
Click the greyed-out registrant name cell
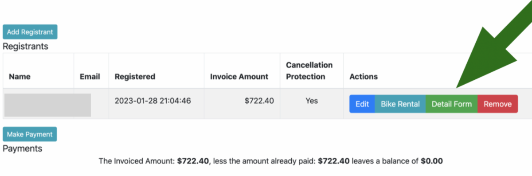(47, 105)
